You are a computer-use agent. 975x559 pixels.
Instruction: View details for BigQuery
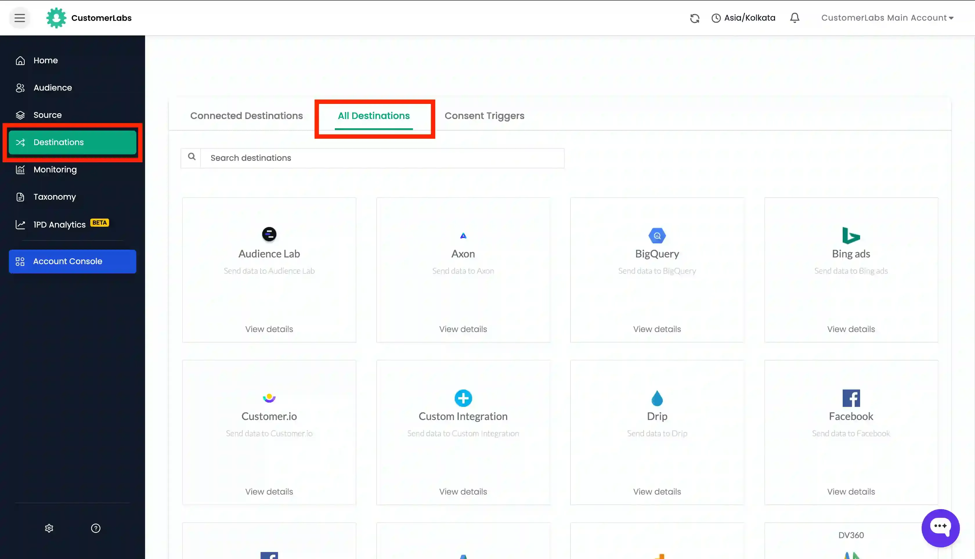[x=657, y=329]
